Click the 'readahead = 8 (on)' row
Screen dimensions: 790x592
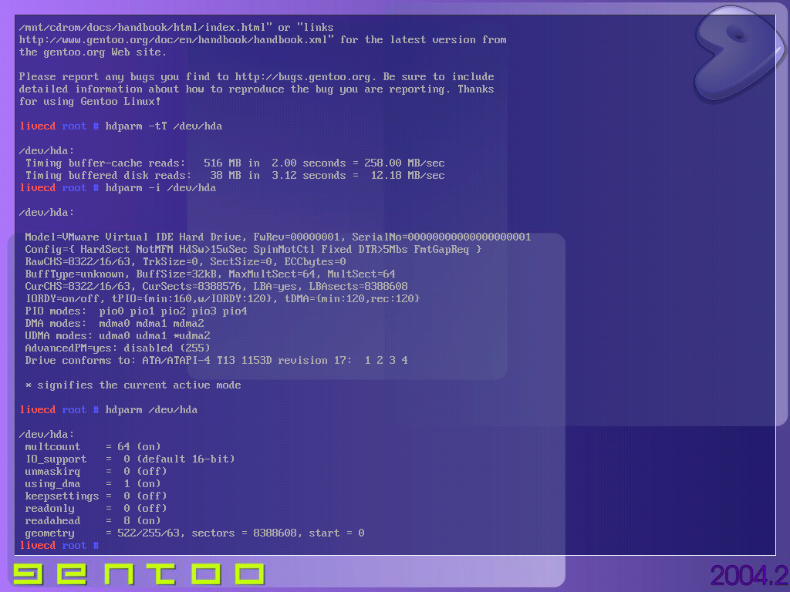coord(93,521)
